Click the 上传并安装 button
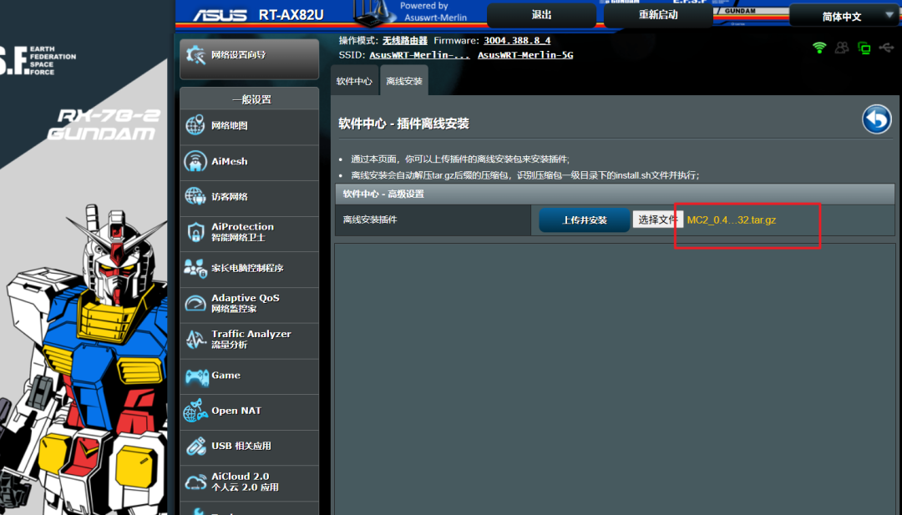Image resolution: width=902 pixels, height=515 pixels. (x=584, y=220)
